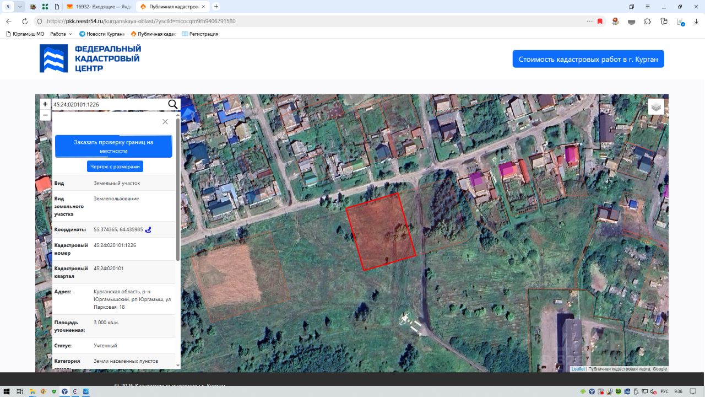The height and width of the screenshot is (397, 705).
Task: Click the browser address bar URL
Action: [141, 21]
